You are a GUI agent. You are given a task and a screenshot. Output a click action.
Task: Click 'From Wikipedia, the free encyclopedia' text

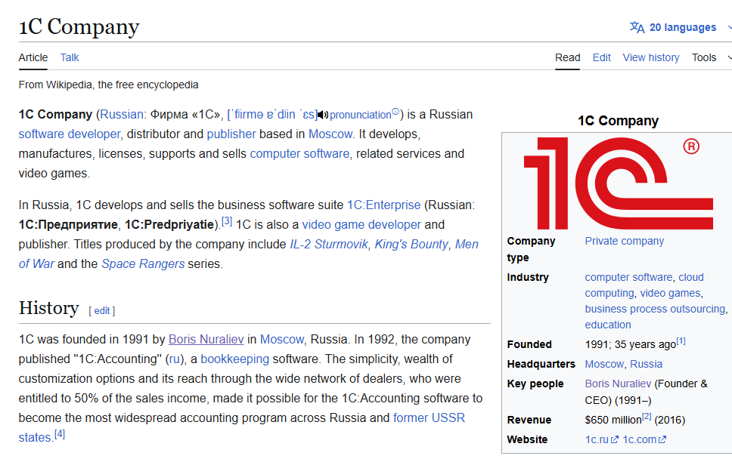click(108, 85)
